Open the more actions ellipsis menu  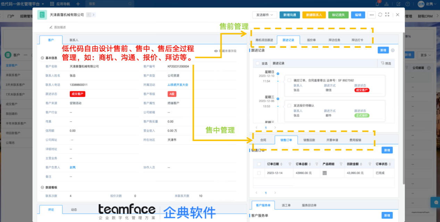372,15
